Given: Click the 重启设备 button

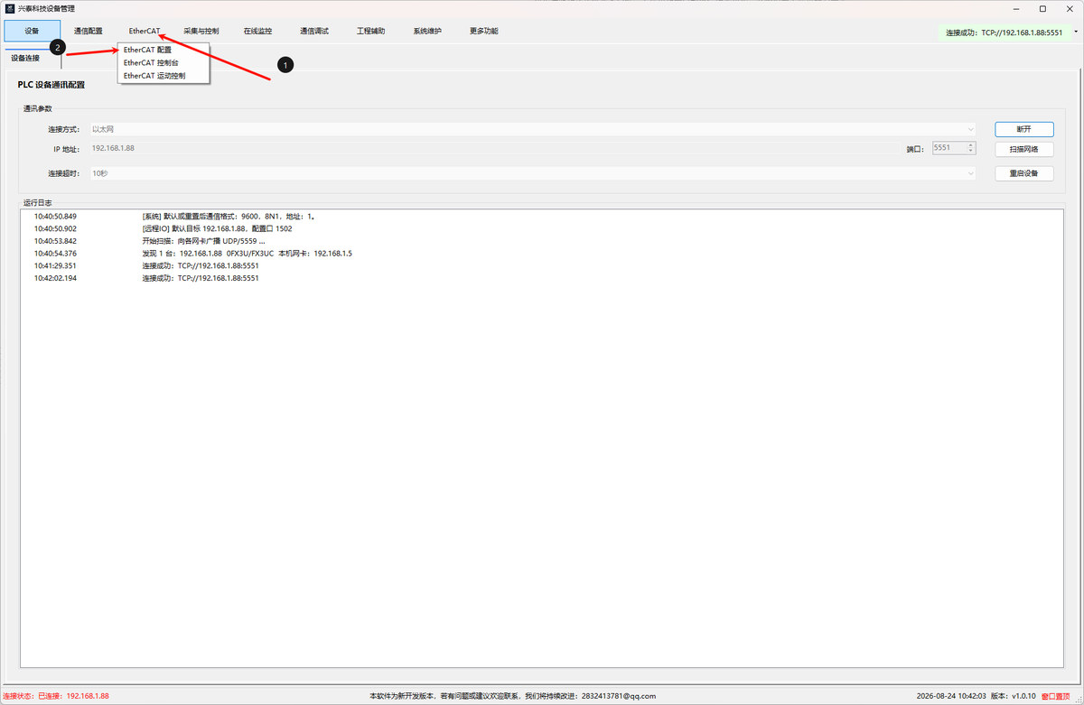Looking at the screenshot, I should pyautogui.click(x=1023, y=173).
